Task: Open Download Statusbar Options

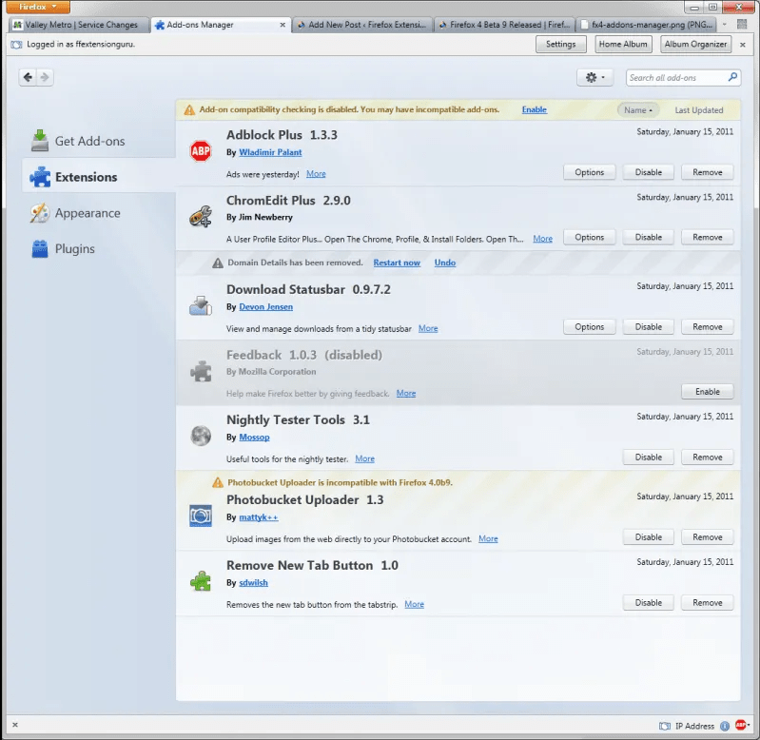Action: coord(590,326)
